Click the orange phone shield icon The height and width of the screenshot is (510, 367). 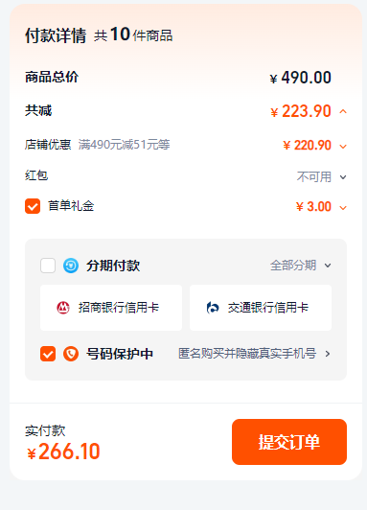click(x=71, y=354)
